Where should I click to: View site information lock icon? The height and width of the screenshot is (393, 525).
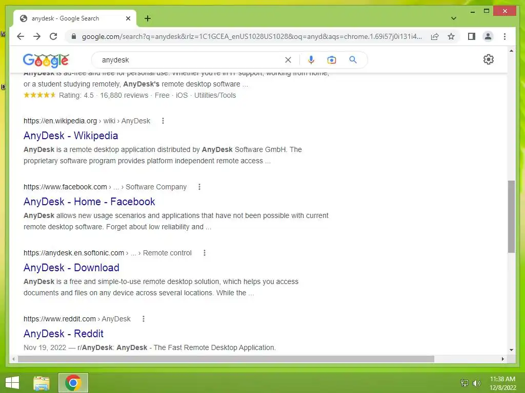point(74,36)
